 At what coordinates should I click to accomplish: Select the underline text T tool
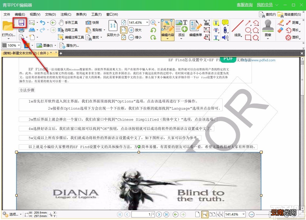pos(216,37)
